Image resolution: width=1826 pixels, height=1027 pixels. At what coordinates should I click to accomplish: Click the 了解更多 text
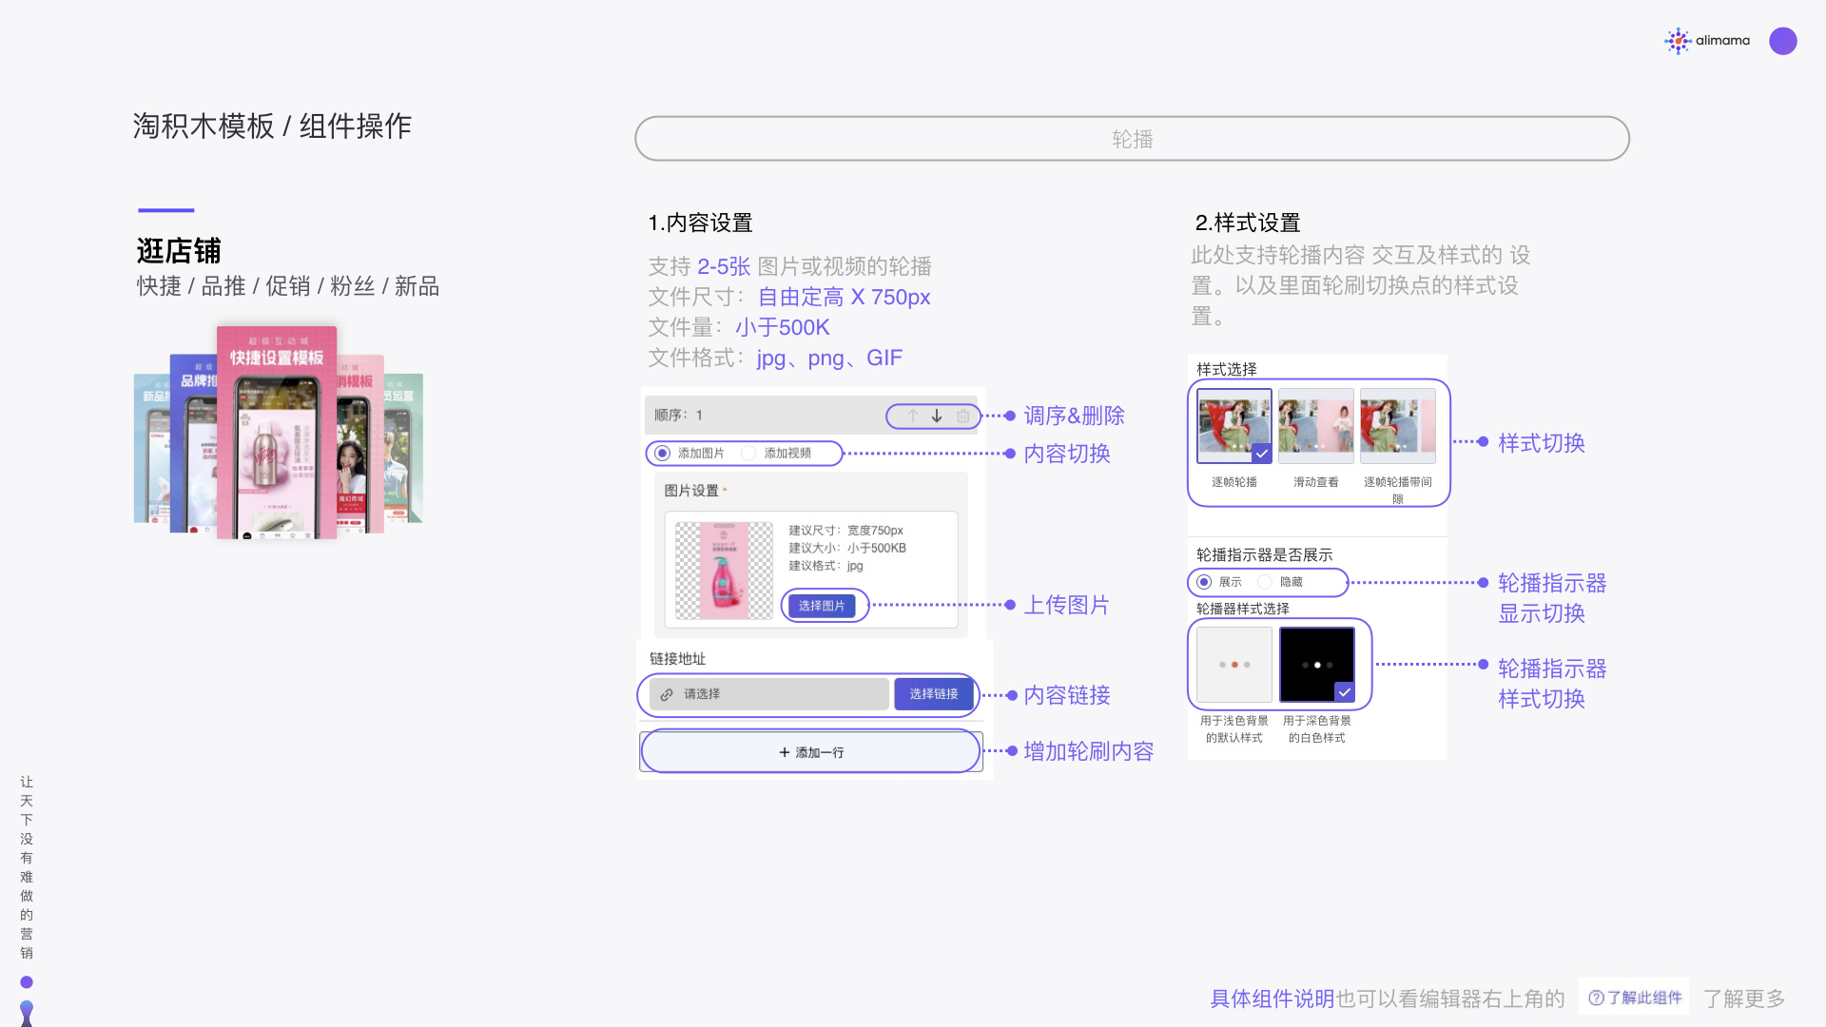click(1744, 998)
